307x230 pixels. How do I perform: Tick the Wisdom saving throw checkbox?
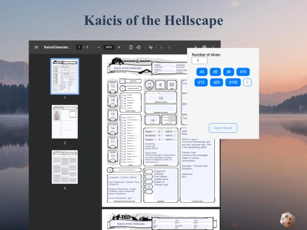(x=122, y=106)
